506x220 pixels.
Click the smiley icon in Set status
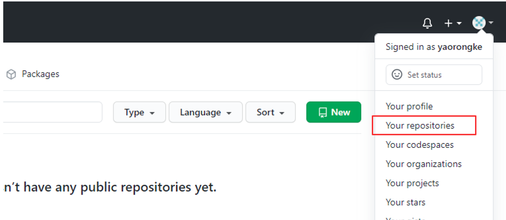click(x=396, y=74)
